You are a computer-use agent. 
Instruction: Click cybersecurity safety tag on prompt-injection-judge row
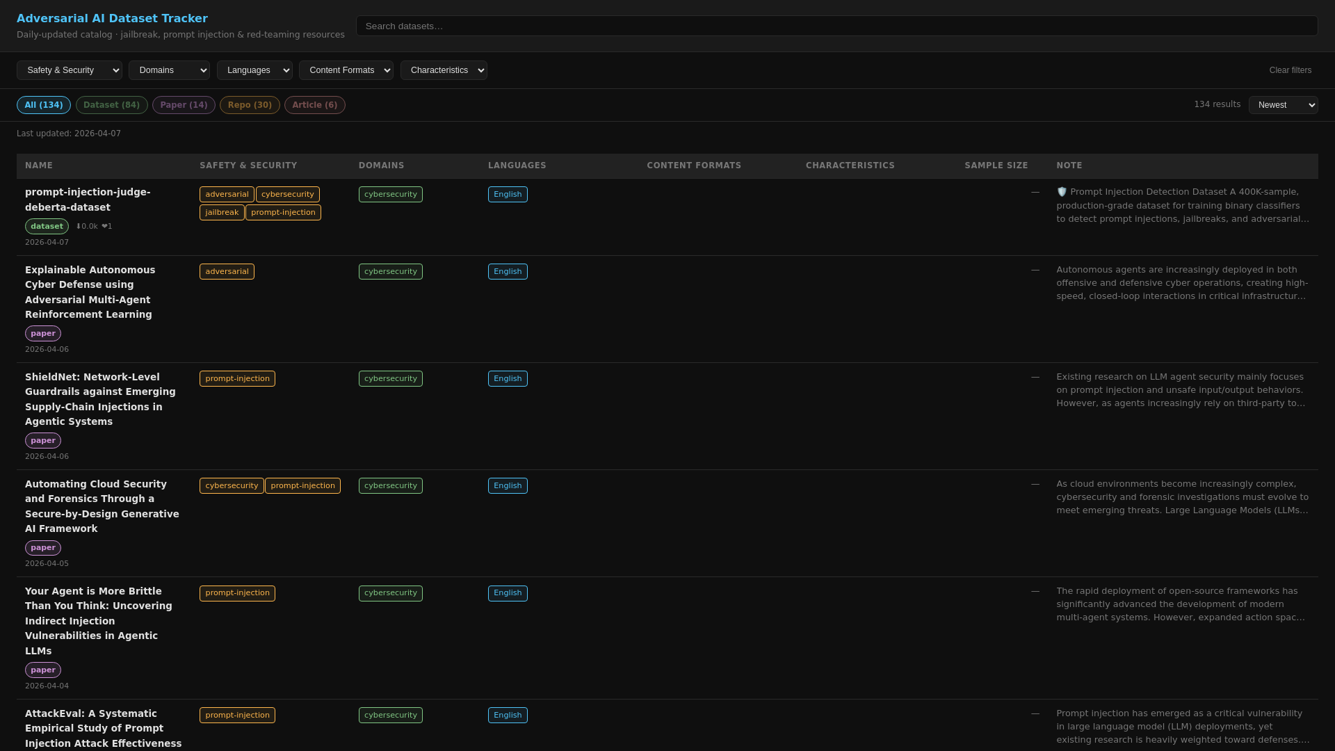coord(288,194)
